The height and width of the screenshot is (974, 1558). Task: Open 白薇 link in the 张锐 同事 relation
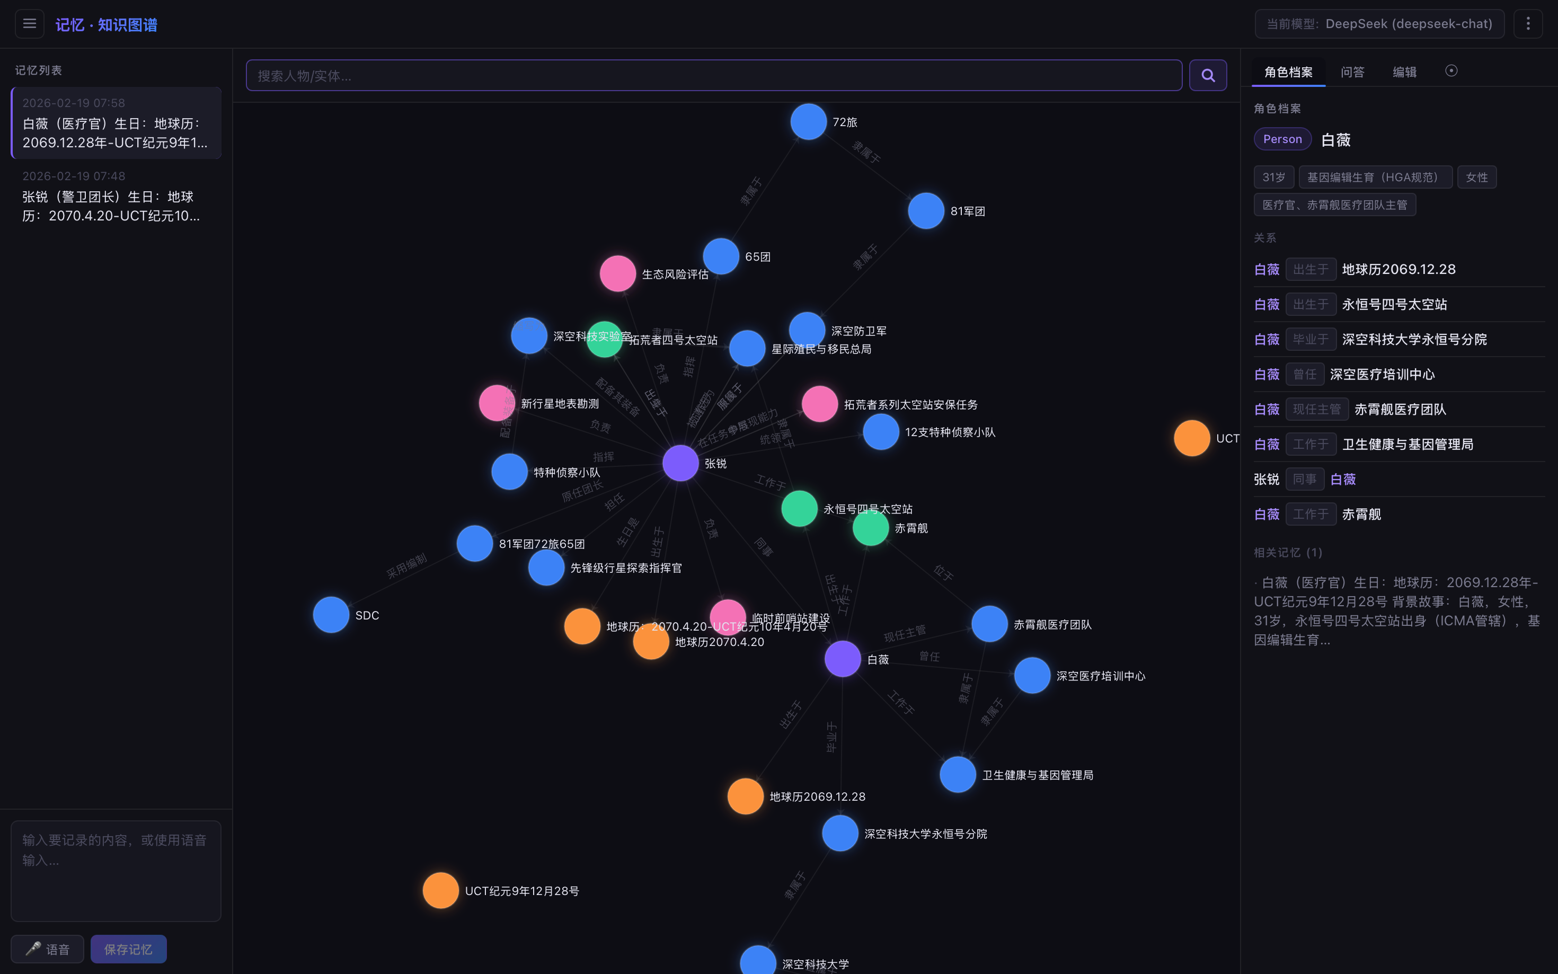point(1342,479)
